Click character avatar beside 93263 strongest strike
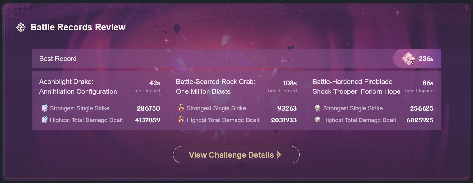 click(181, 108)
